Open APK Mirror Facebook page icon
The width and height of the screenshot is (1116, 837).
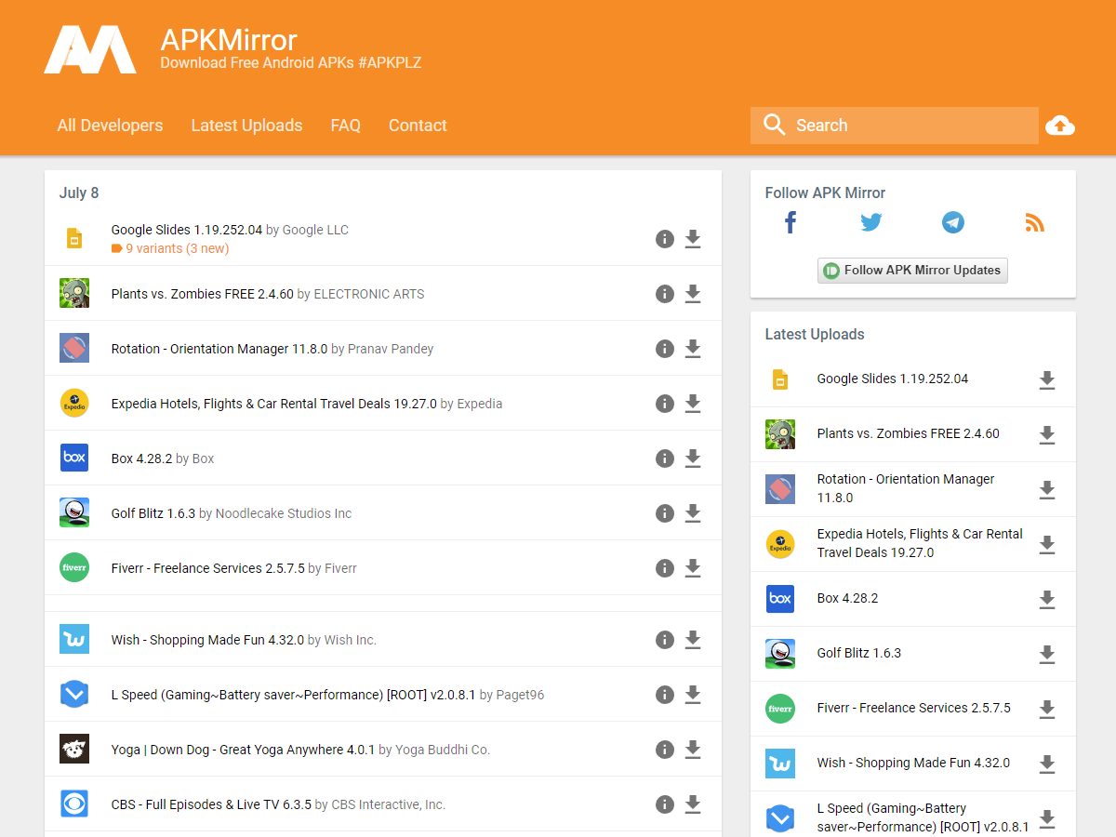point(790,222)
